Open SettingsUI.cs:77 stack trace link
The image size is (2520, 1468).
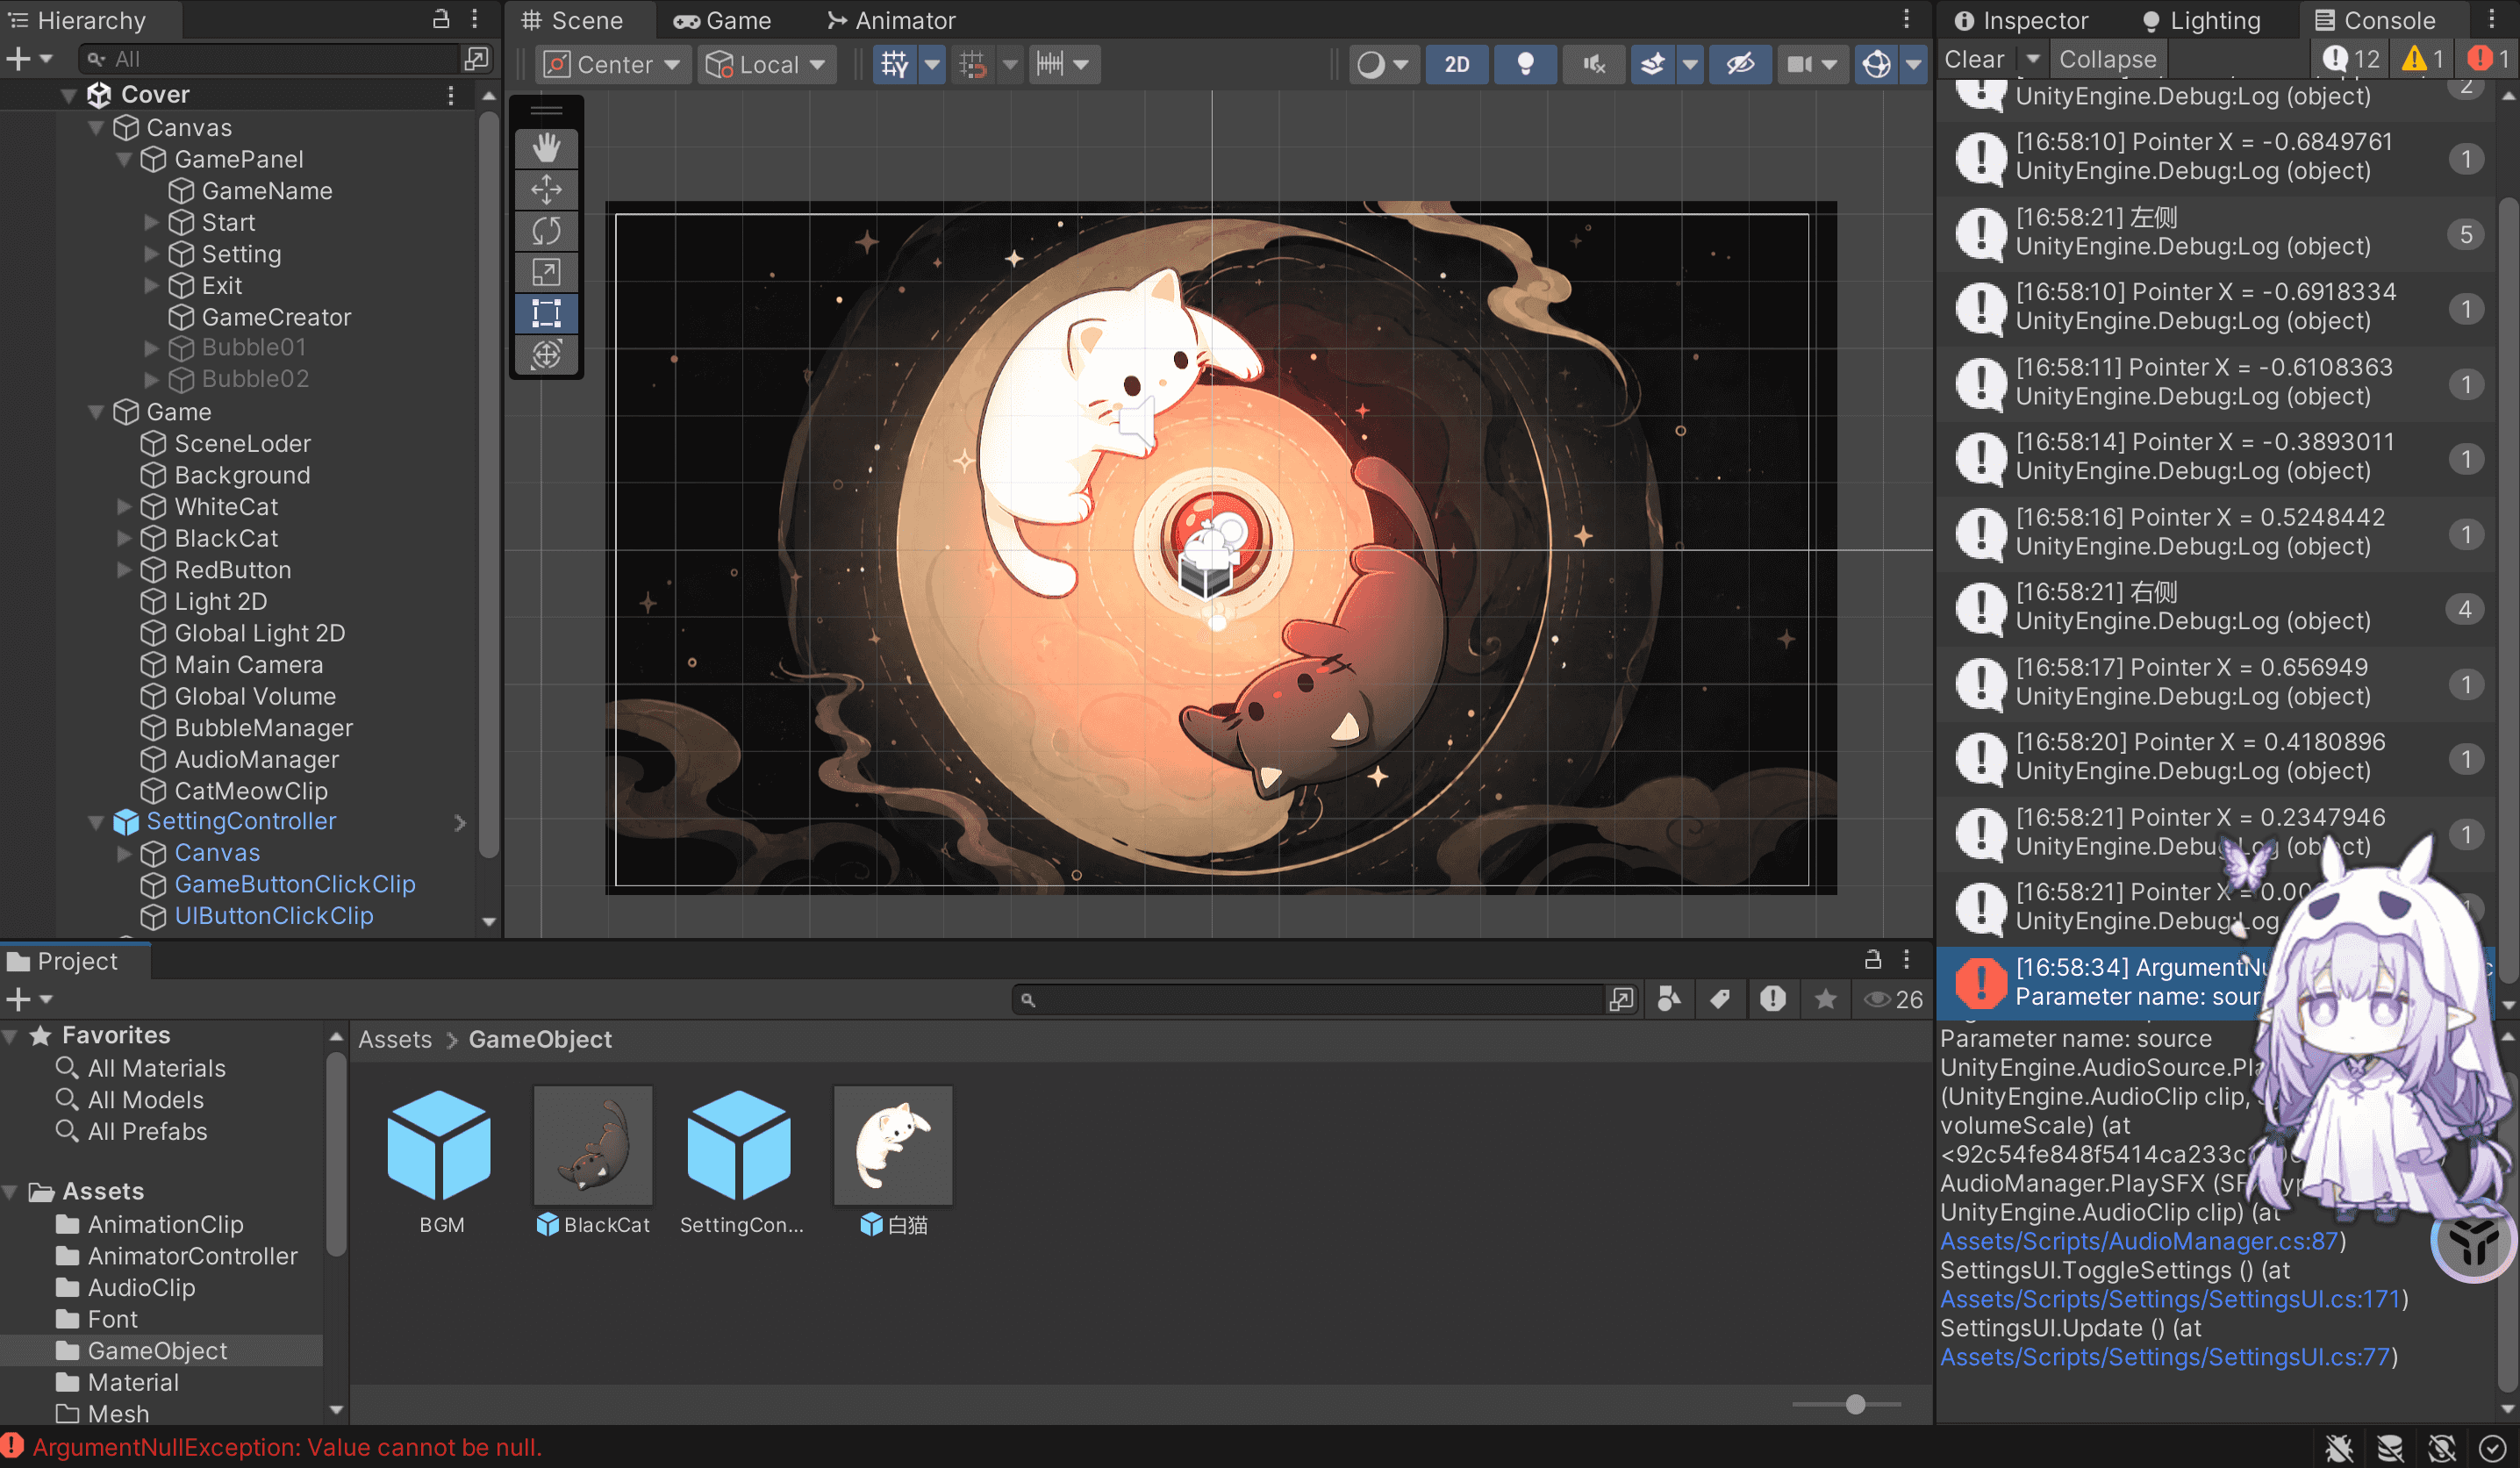click(x=2165, y=1357)
